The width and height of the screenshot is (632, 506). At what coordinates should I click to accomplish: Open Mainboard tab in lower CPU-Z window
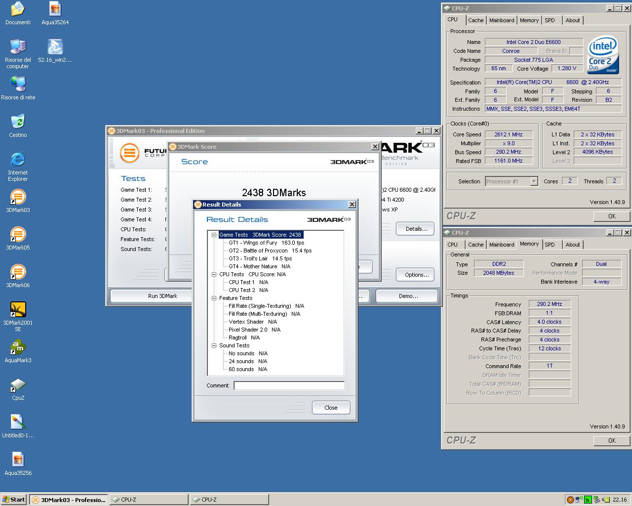tap(502, 245)
